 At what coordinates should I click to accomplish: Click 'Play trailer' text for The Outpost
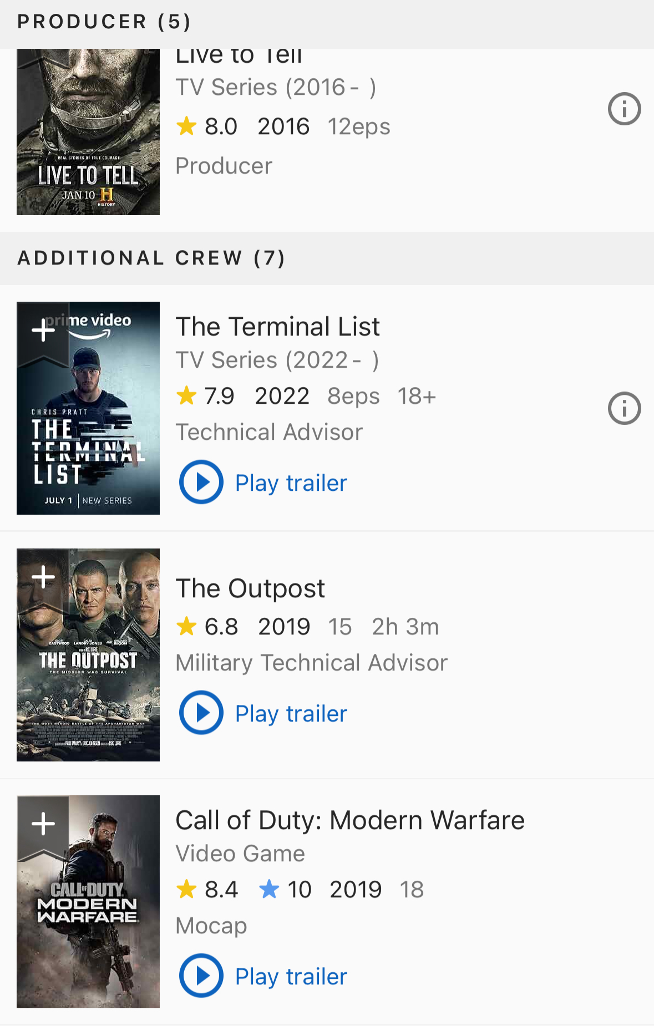click(291, 714)
